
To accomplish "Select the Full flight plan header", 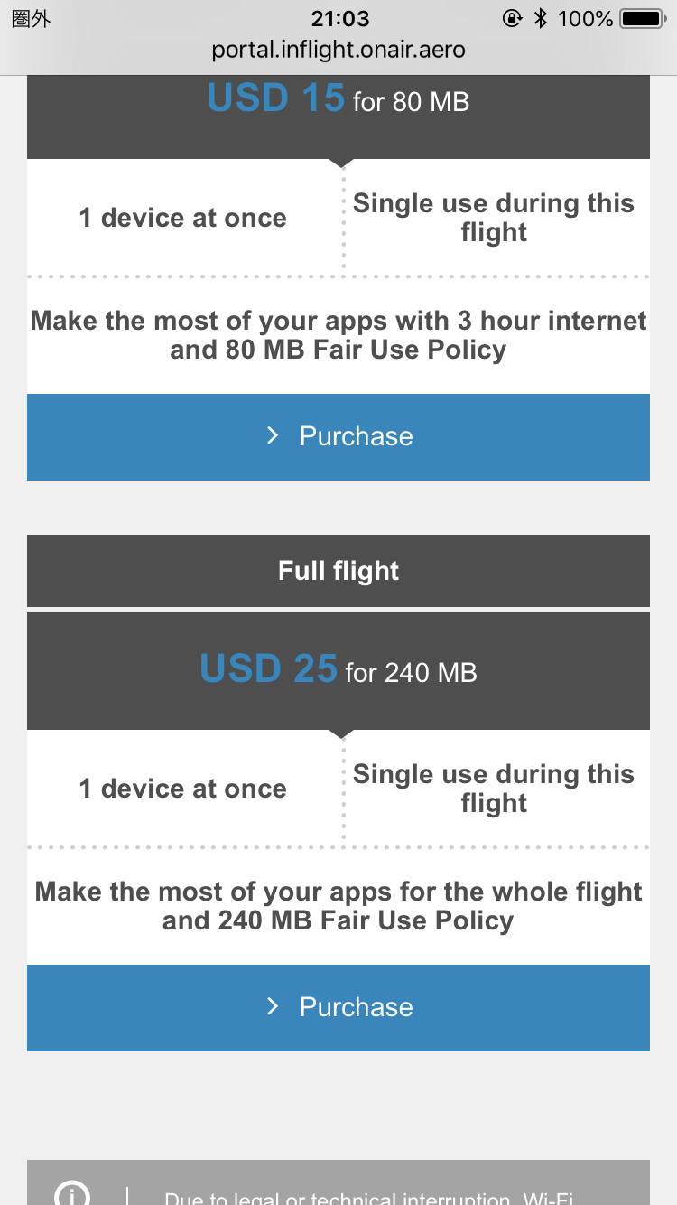I will [x=338, y=571].
